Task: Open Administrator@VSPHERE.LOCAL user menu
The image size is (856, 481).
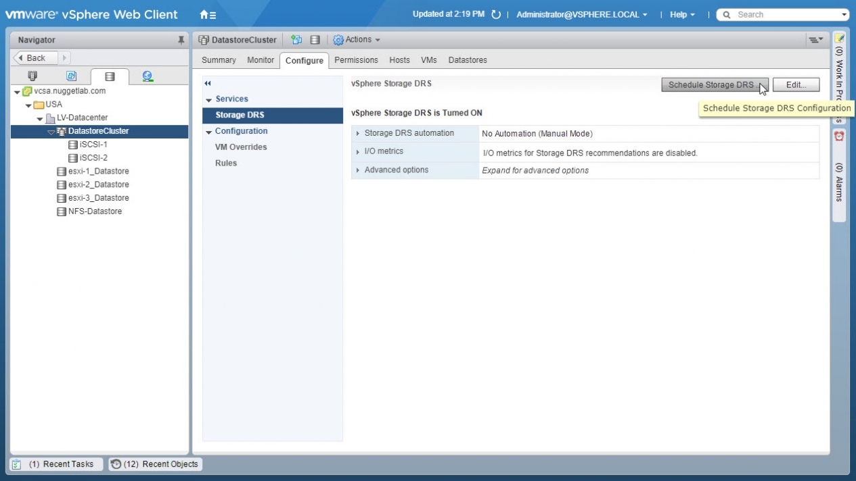Action: pos(581,15)
